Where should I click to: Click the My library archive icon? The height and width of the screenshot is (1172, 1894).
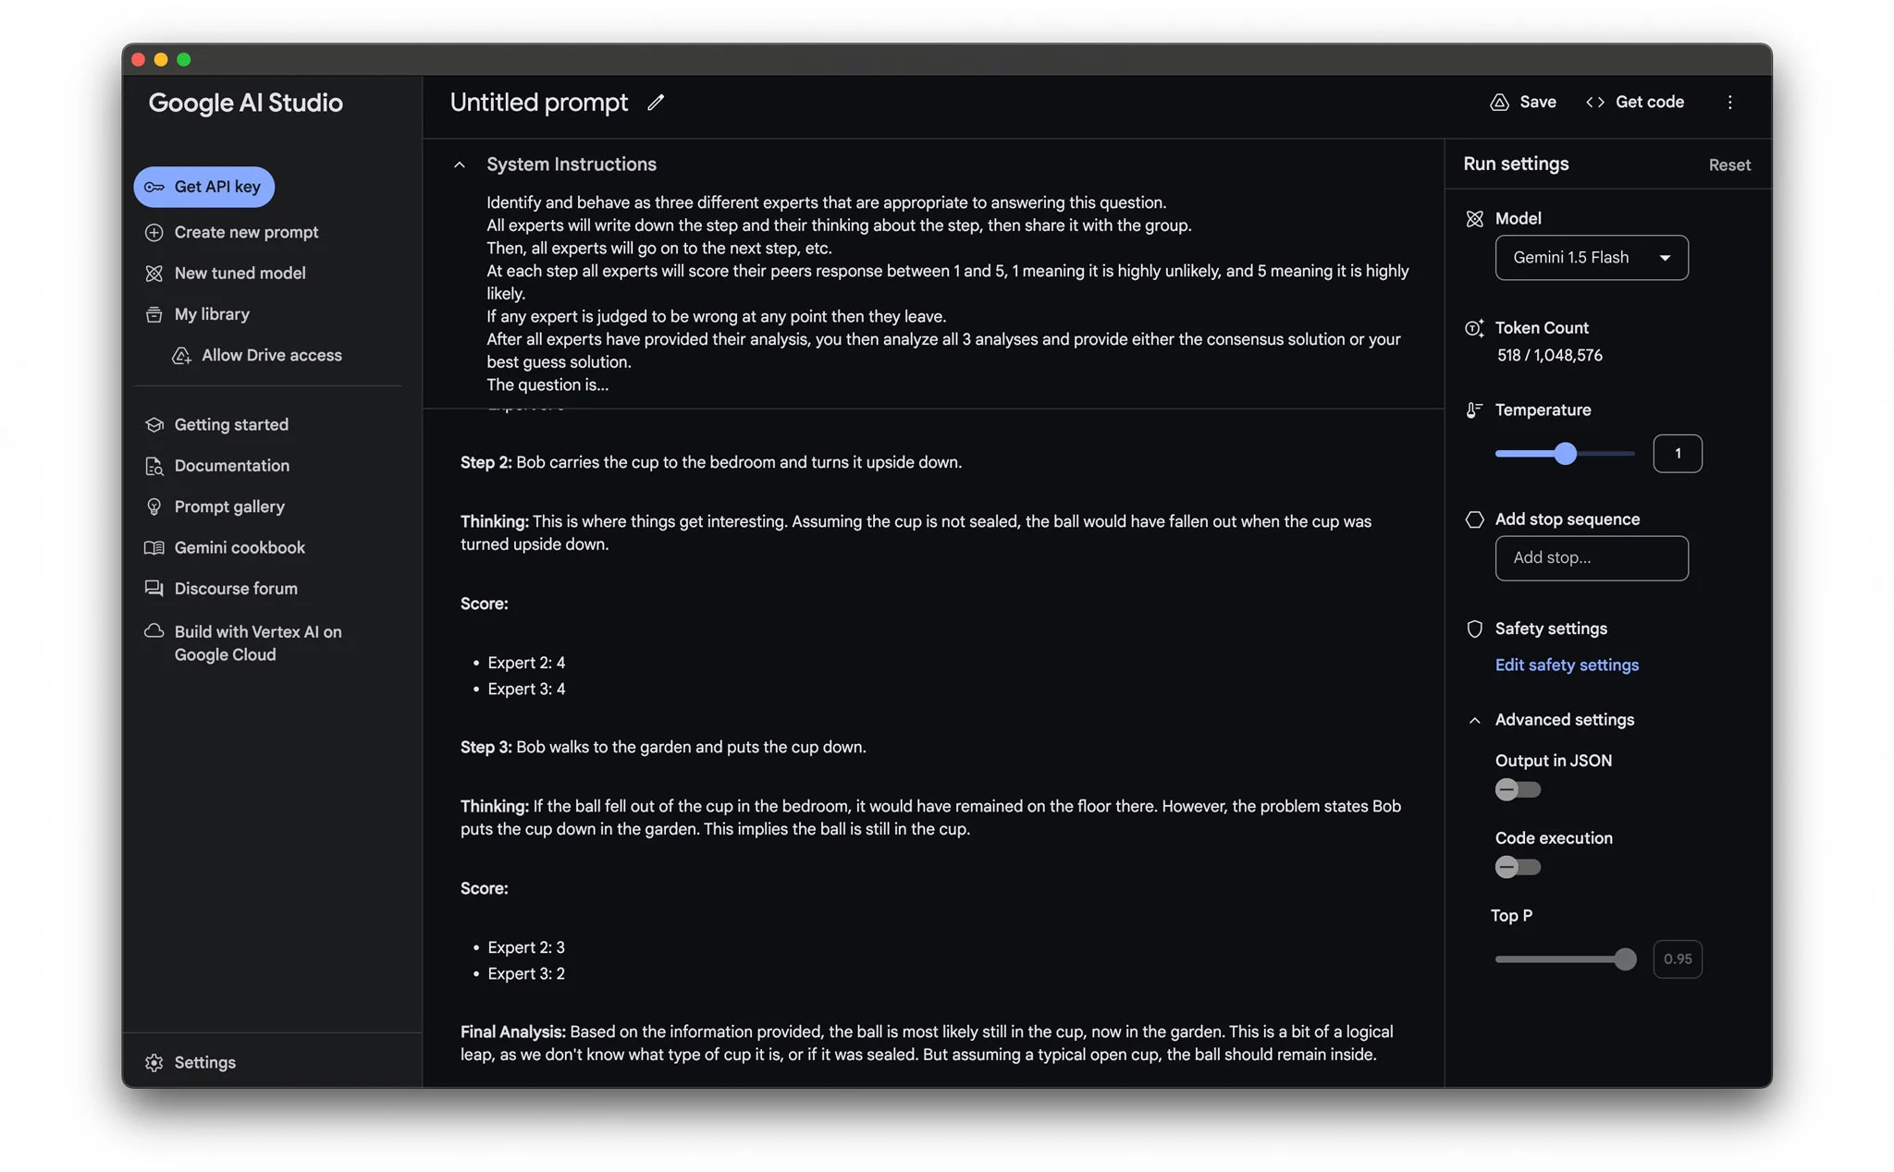pyautogui.click(x=154, y=315)
